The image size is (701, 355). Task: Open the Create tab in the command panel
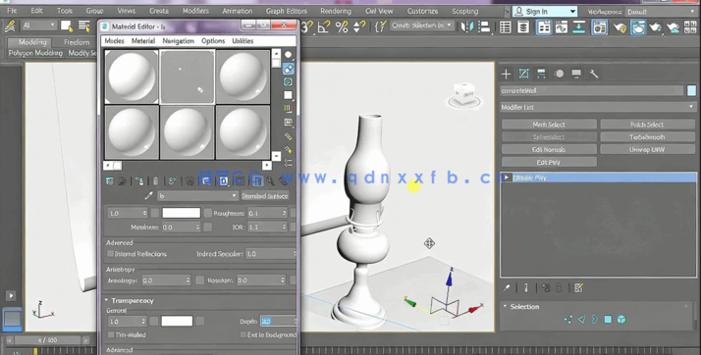point(506,74)
